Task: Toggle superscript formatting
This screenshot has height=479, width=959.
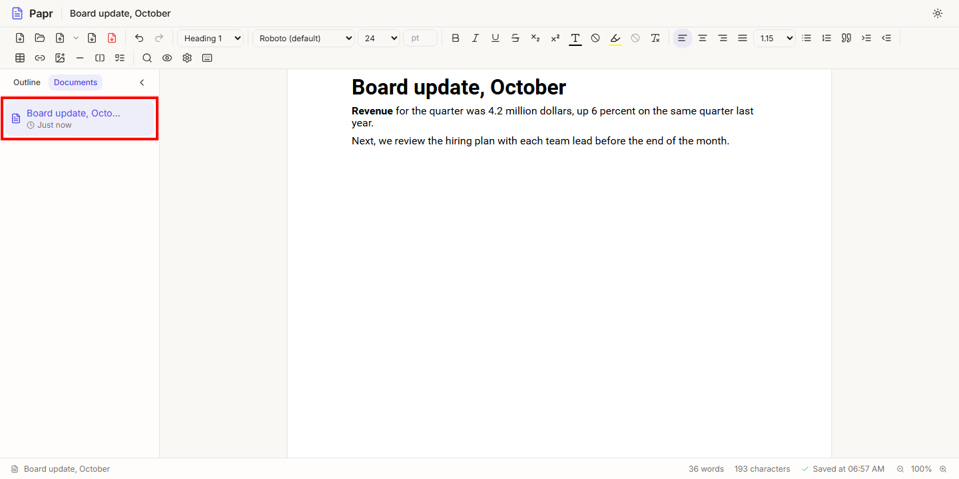Action: [555, 38]
